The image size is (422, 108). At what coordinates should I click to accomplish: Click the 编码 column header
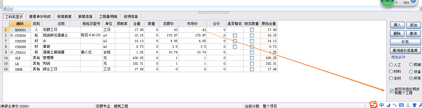pos(20,24)
